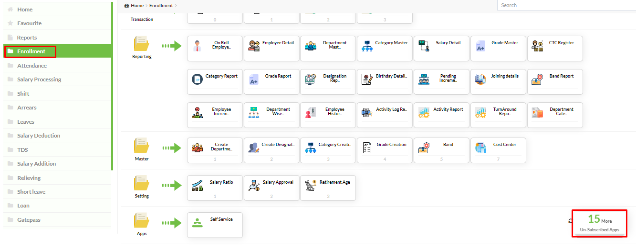Open the Grade Master report tile
The height and width of the screenshot is (247, 636).
coord(499,49)
